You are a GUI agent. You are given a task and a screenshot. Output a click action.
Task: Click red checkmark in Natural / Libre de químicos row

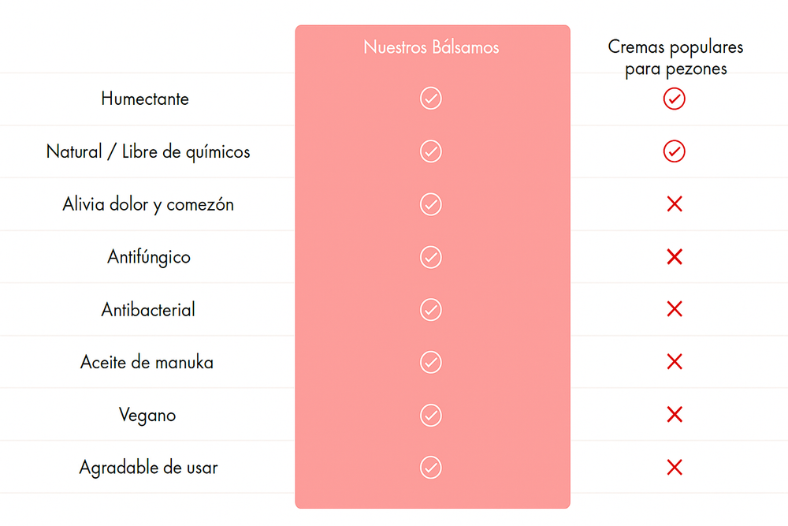[x=674, y=151]
